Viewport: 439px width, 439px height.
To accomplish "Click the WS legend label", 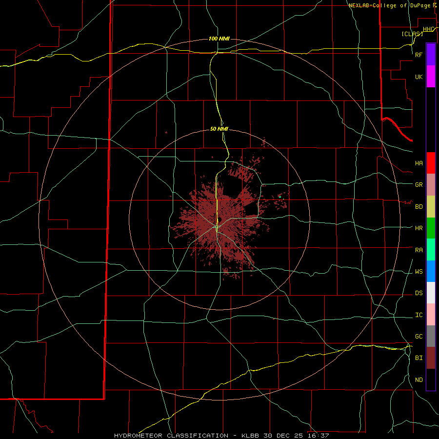I will (x=419, y=272).
